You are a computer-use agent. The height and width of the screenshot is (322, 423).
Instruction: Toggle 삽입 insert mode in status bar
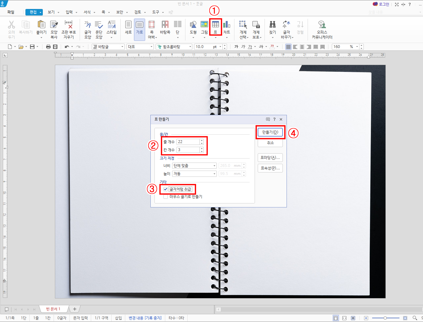click(118, 318)
